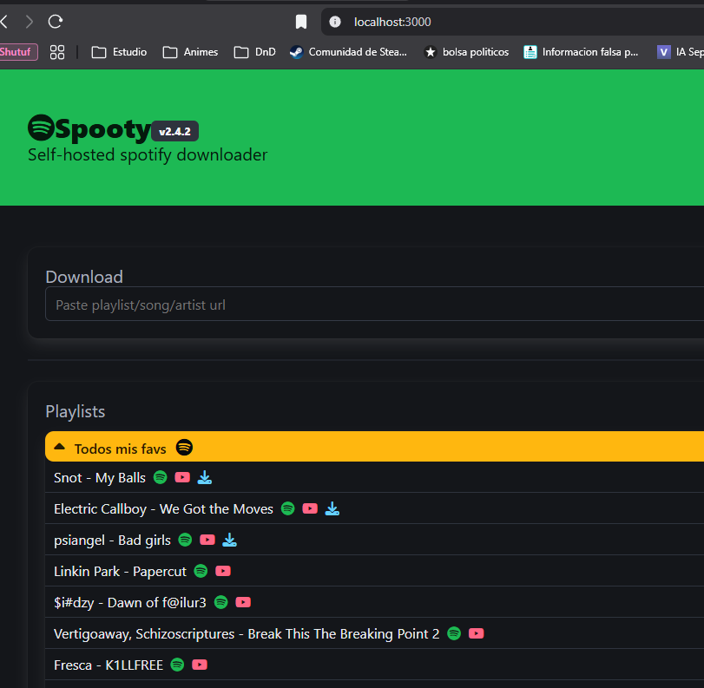Open bolsa politicos bookmark
Viewport: 704px width, 688px height.
466,52
